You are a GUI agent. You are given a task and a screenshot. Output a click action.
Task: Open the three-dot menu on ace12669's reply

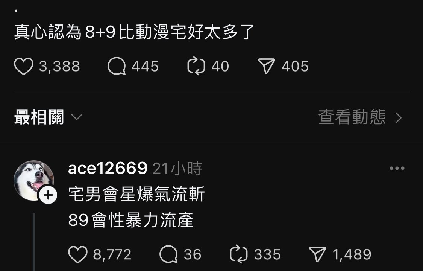(x=397, y=168)
